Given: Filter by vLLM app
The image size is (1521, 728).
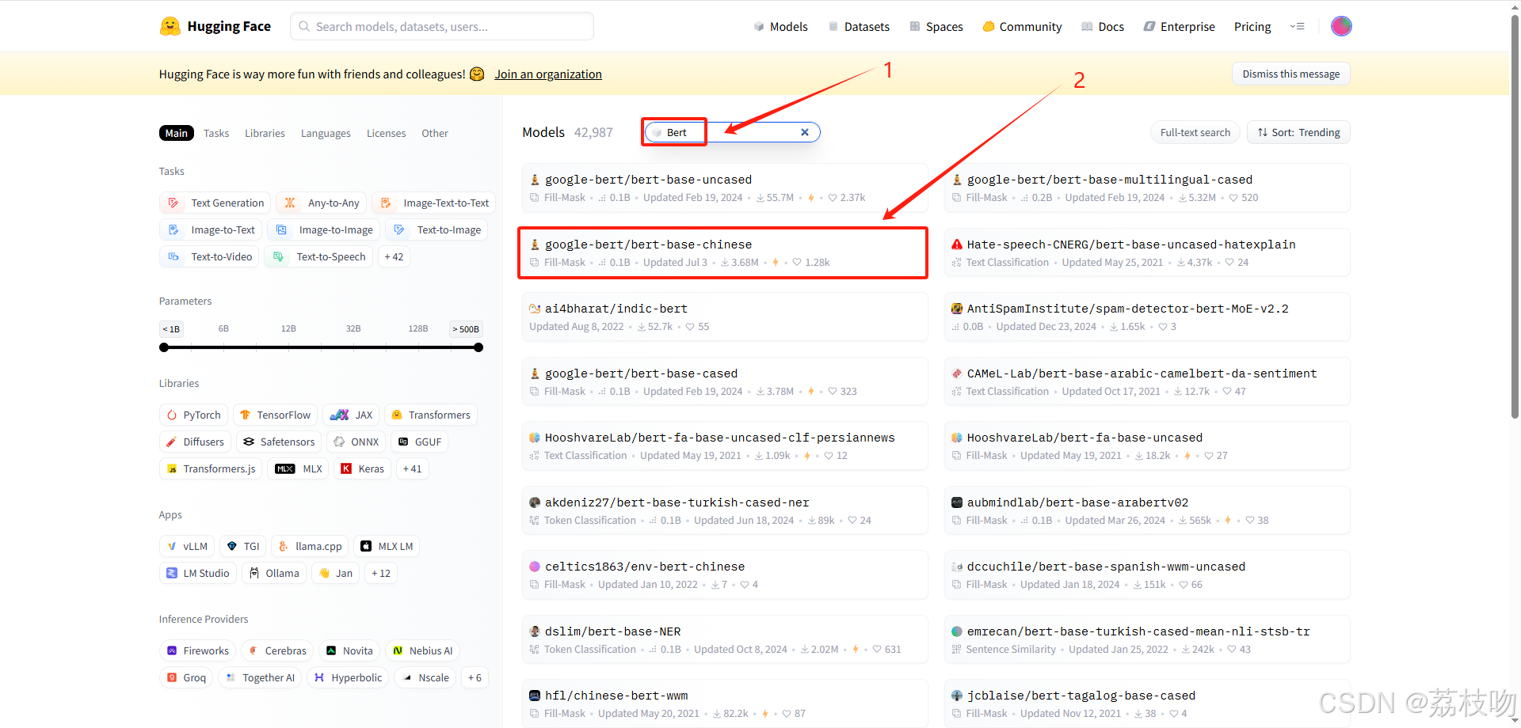Looking at the screenshot, I should pos(187,546).
